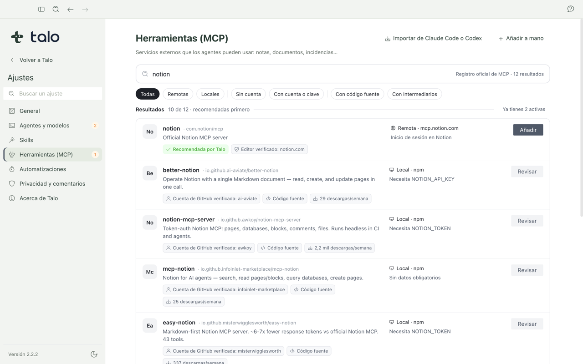Add the official notion server

528,130
